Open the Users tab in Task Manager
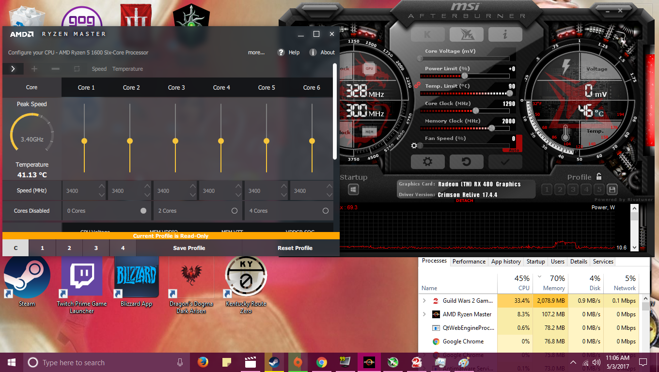Viewport: 659px width, 372px height. click(557, 262)
